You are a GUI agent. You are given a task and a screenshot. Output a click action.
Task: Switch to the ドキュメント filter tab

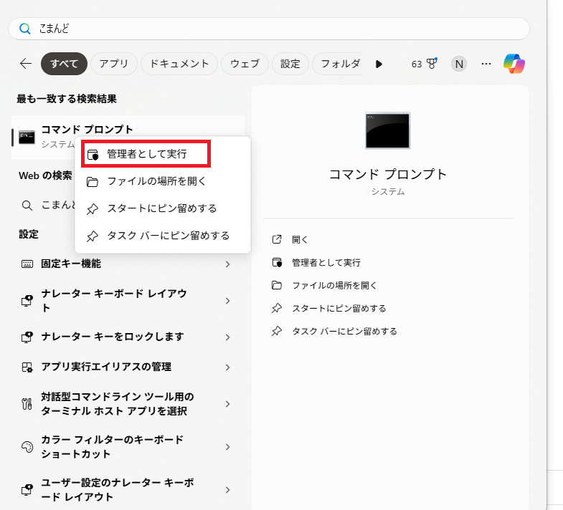pos(179,64)
